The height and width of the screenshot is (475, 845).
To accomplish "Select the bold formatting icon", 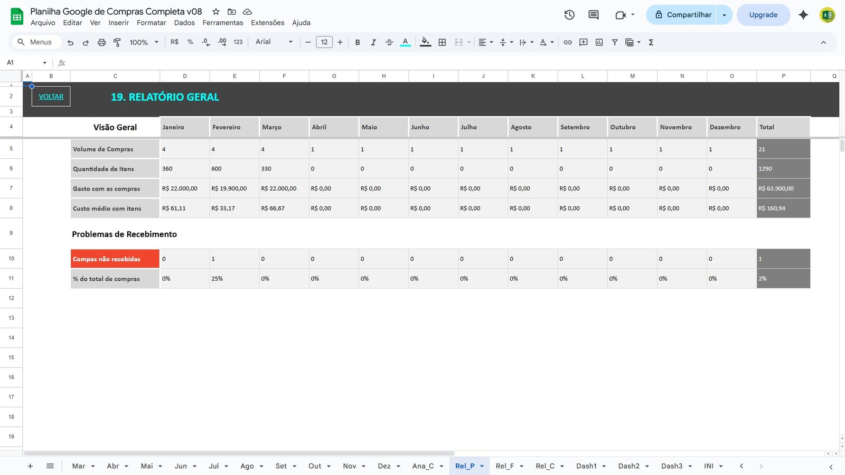I will point(358,42).
